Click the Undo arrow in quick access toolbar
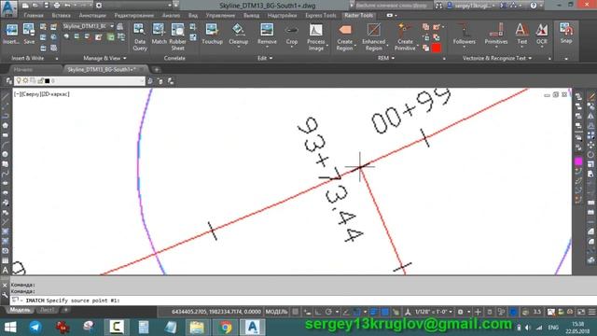The width and height of the screenshot is (597, 336). [67, 6]
